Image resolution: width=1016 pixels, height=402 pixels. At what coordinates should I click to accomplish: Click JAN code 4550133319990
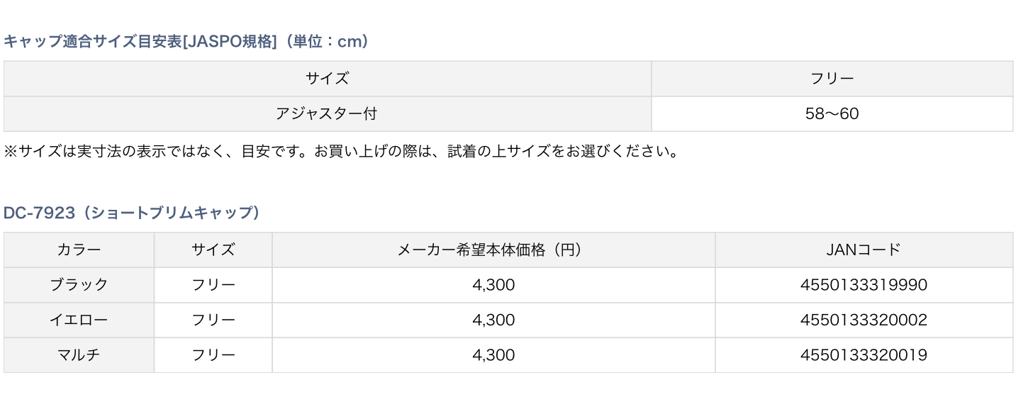pos(863,285)
